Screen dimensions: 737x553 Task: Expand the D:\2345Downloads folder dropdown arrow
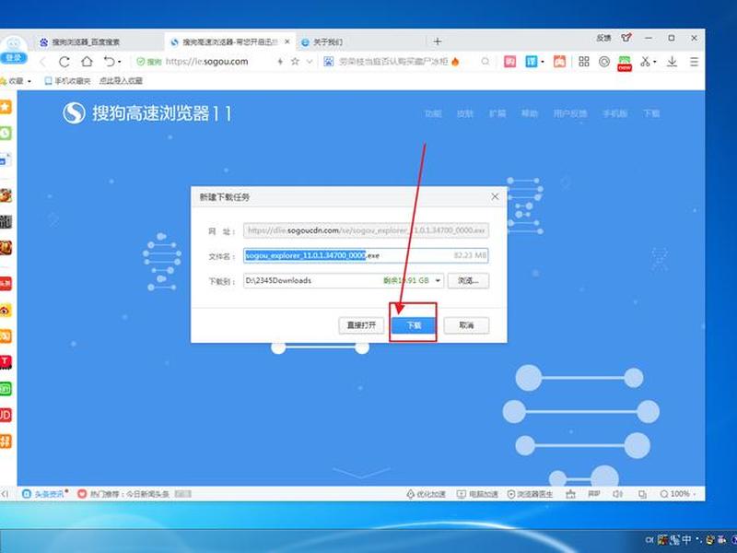pos(438,281)
